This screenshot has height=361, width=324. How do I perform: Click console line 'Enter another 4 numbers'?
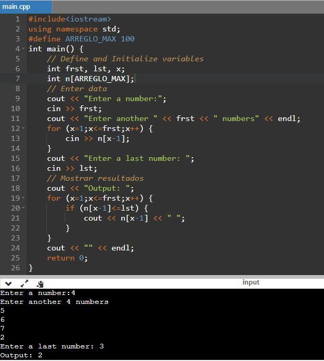click(x=54, y=302)
